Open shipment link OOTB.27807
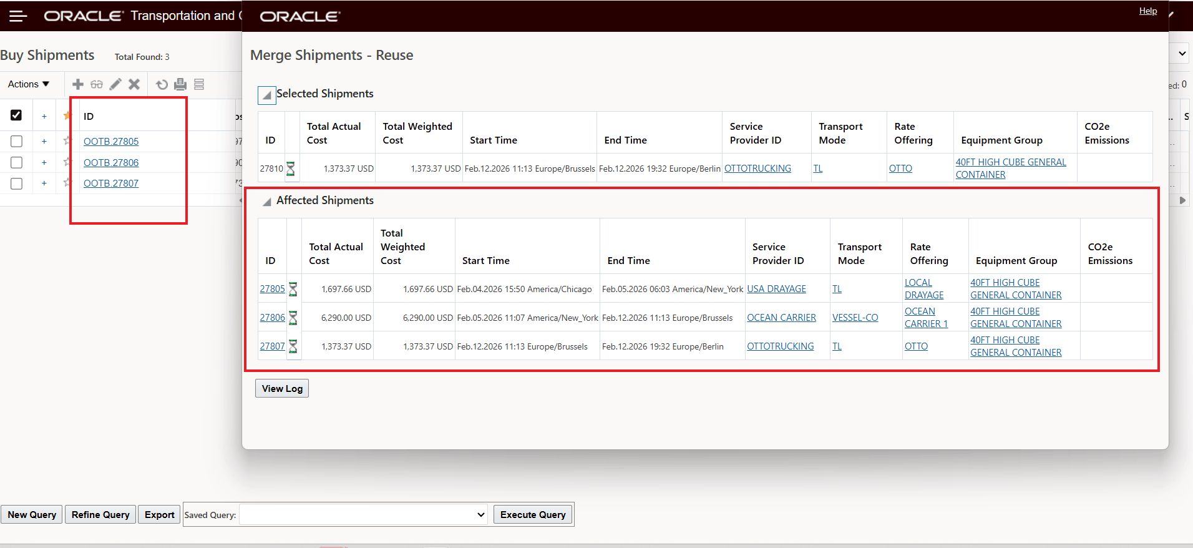1193x548 pixels. coord(111,183)
